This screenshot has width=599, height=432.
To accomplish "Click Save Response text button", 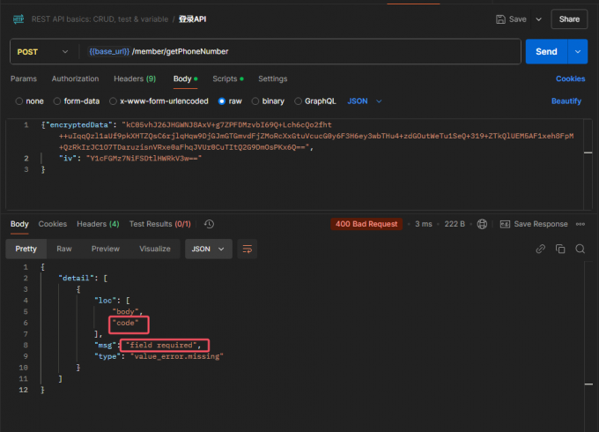I will tap(541, 224).
